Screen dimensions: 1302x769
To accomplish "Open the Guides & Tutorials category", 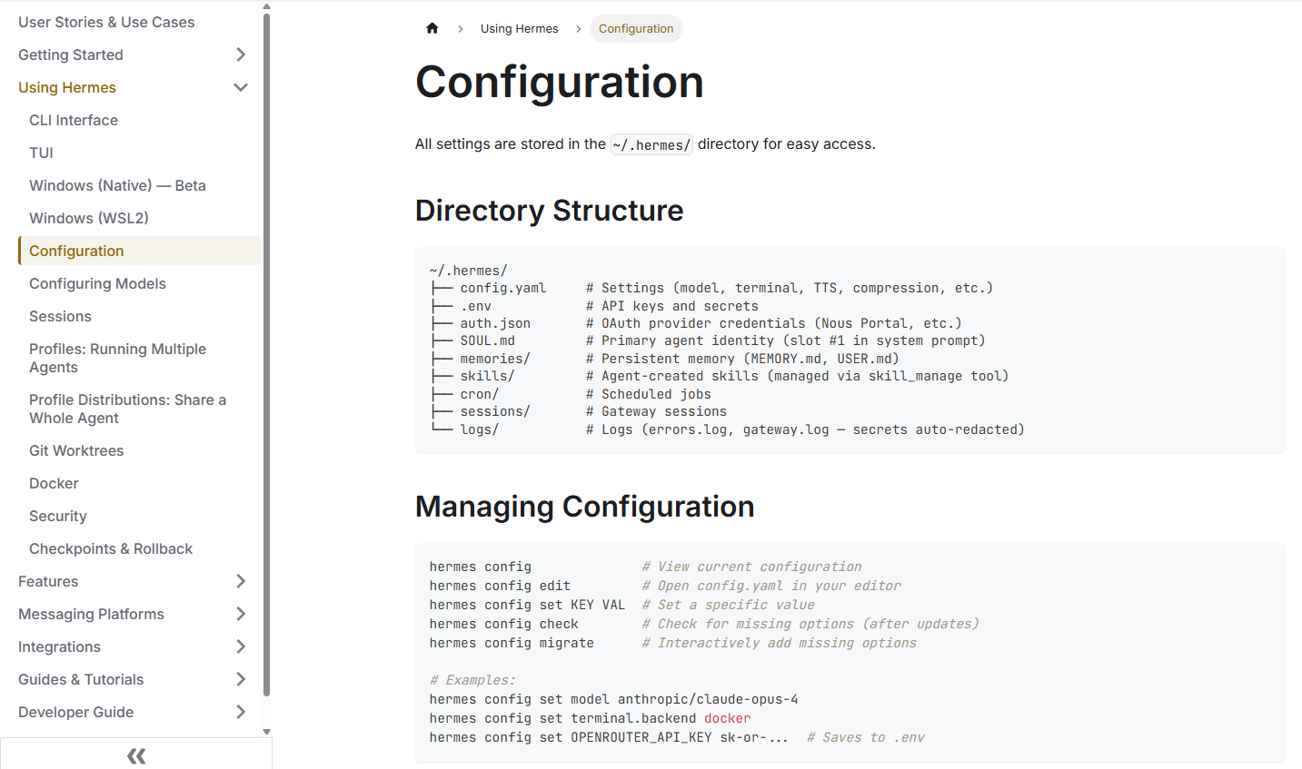I will [81, 679].
